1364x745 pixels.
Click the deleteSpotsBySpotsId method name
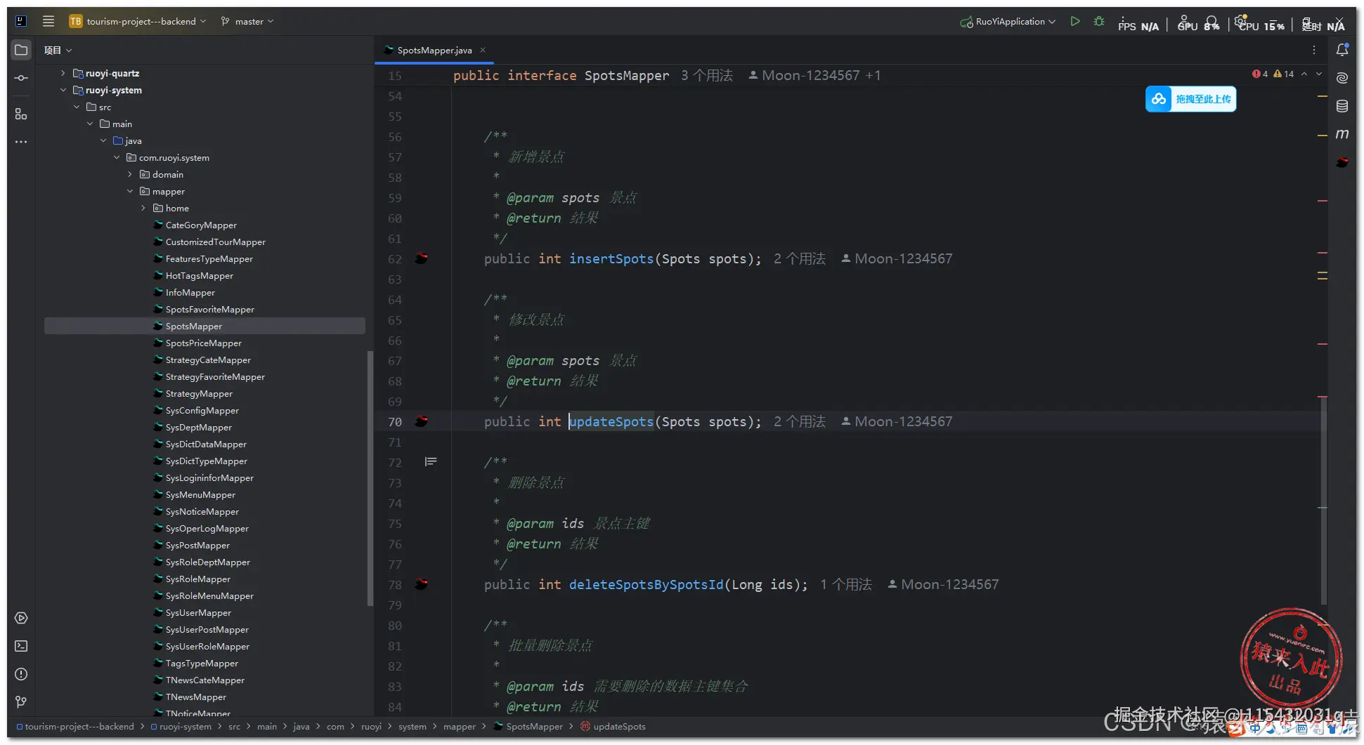[646, 584]
